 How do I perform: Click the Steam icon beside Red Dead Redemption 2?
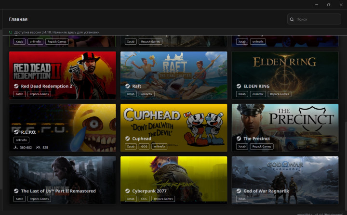pyautogui.click(x=16, y=87)
